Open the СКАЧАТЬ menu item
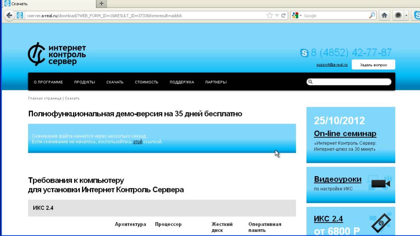 click(x=115, y=82)
